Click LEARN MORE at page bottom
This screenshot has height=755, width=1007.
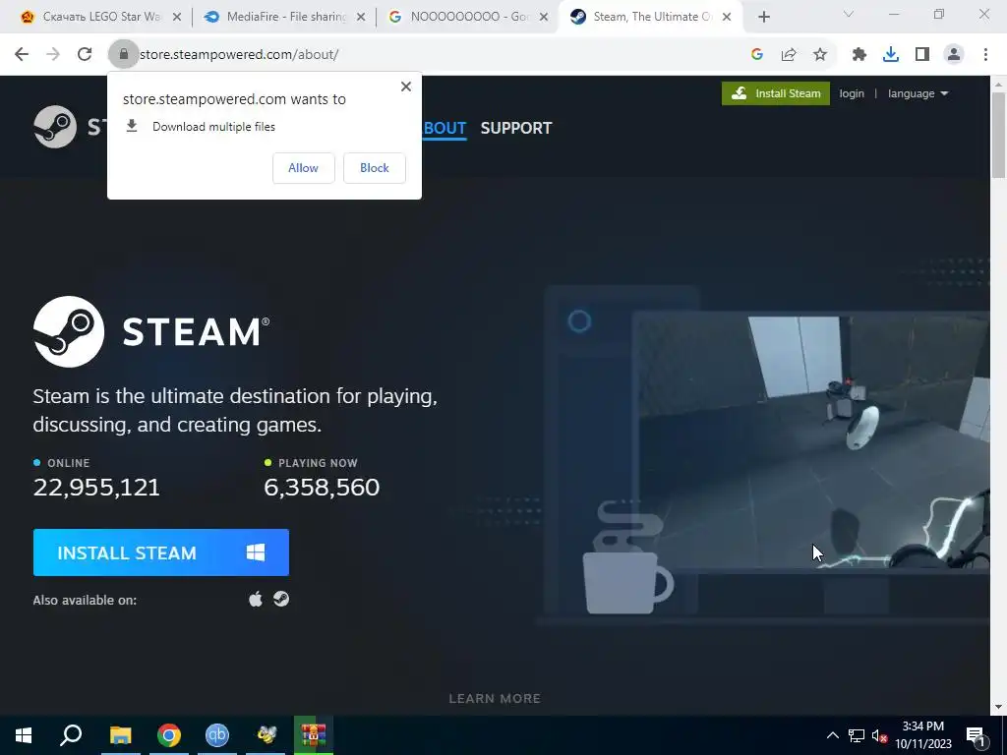(x=495, y=699)
